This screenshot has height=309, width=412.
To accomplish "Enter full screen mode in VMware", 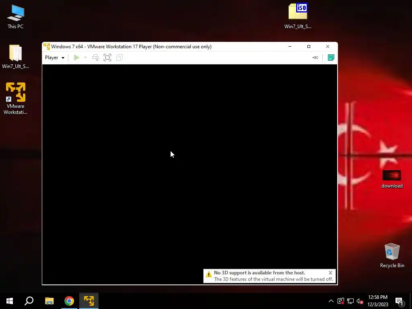I will click(x=107, y=58).
